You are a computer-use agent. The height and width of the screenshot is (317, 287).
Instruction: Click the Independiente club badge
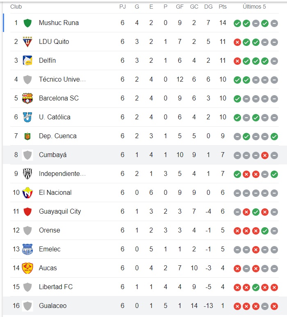click(x=27, y=174)
